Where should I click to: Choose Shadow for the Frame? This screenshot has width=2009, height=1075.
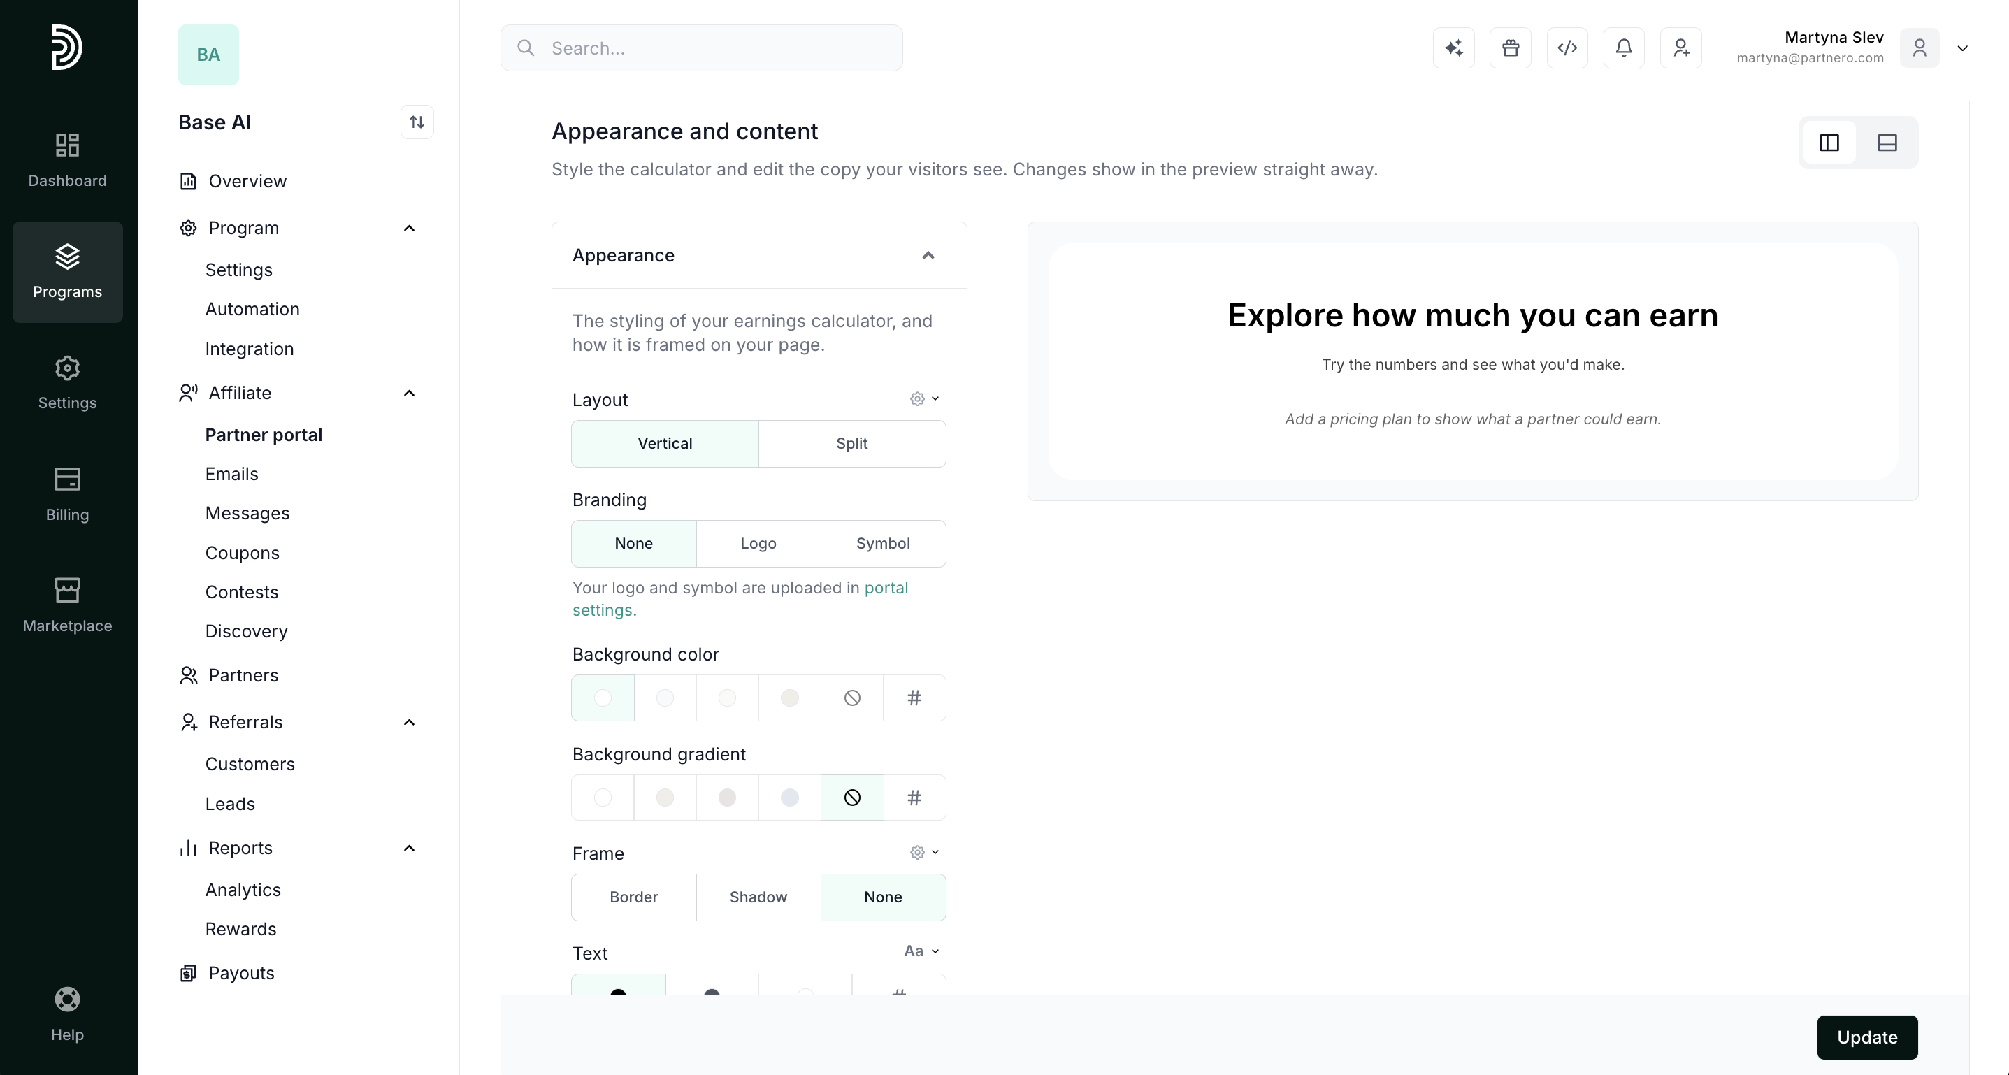(758, 897)
